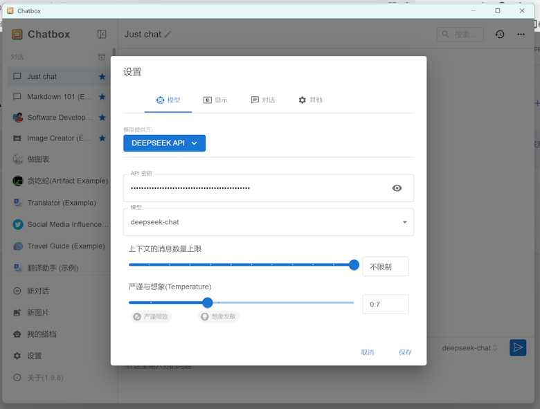Viewport: 540px width, 409px height.
Task: Toggle API key visibility eye icon
Action: tap(397, 188)
